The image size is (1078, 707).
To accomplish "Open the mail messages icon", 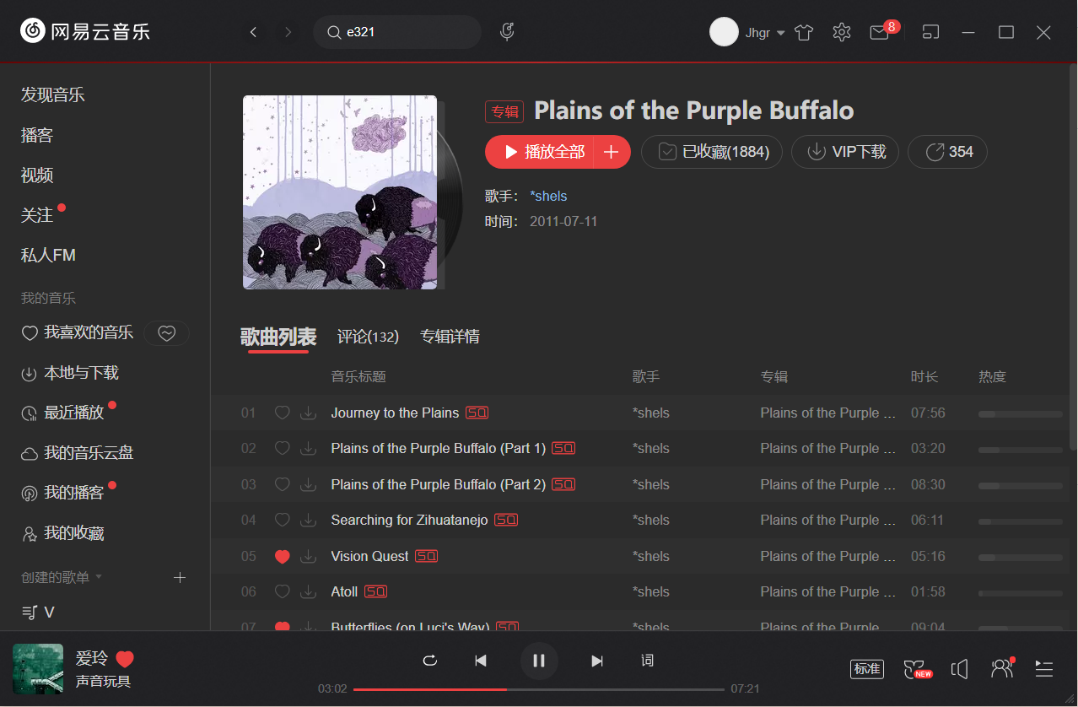I will click(880, 32).
